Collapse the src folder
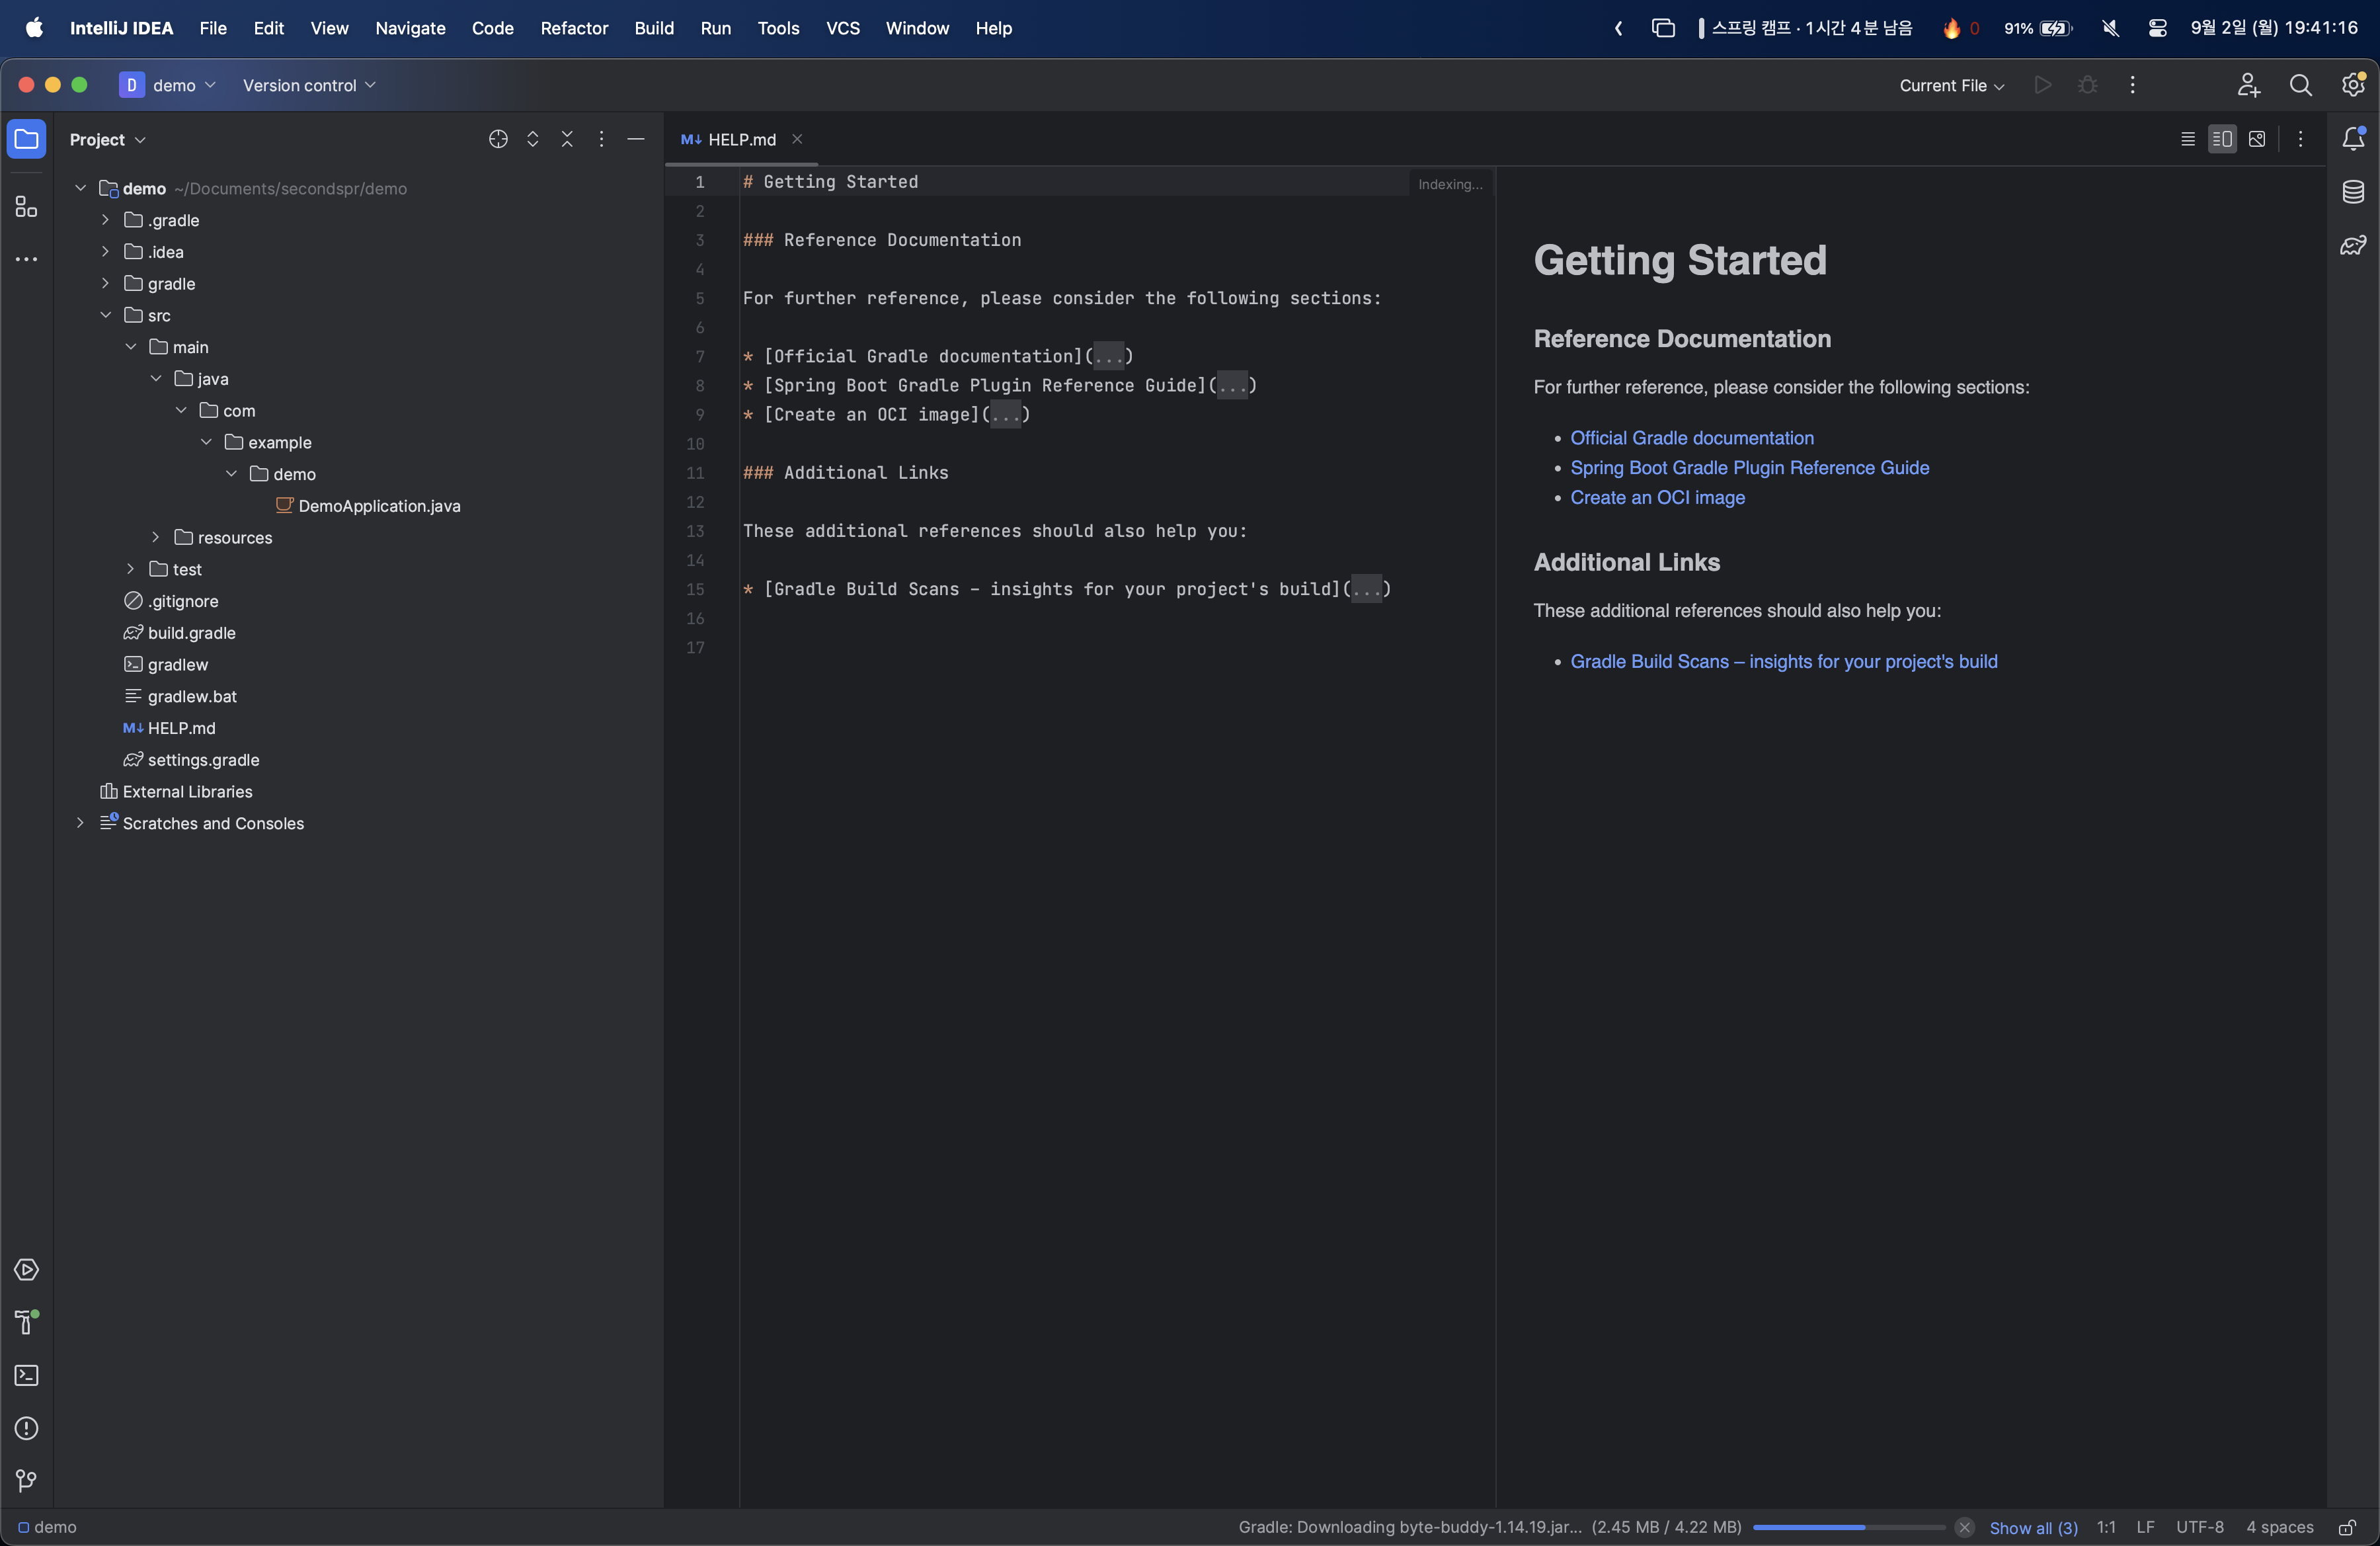 pyautogui.click(x=106, y=315)
